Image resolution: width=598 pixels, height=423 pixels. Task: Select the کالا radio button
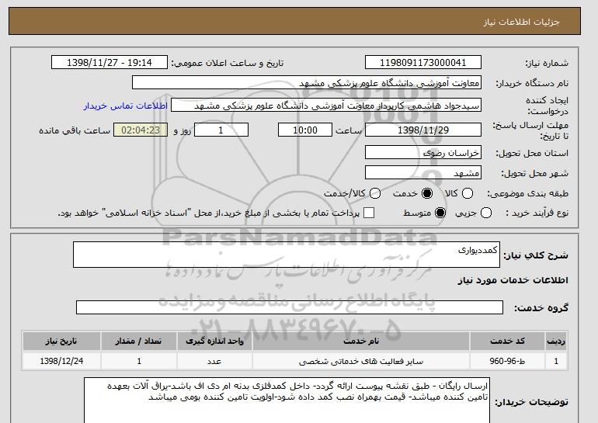(468, 193)
